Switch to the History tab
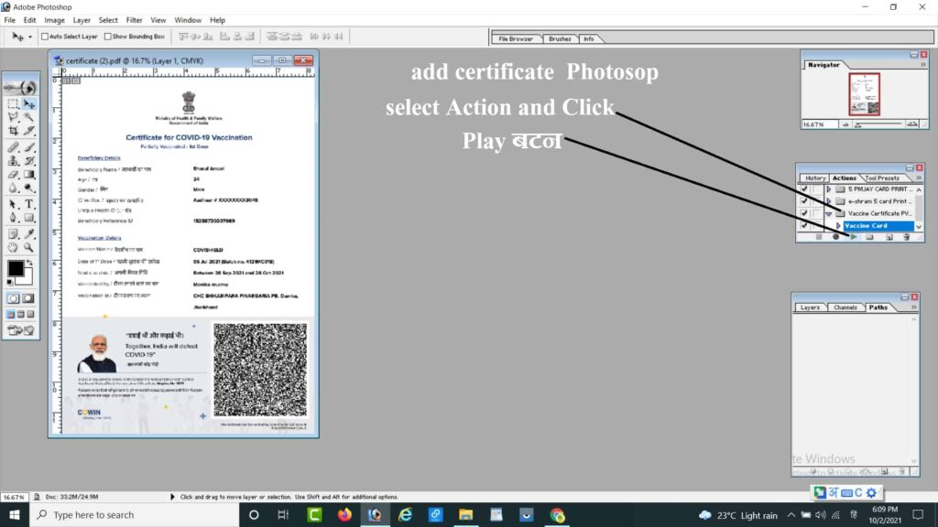 pos(814,178)
